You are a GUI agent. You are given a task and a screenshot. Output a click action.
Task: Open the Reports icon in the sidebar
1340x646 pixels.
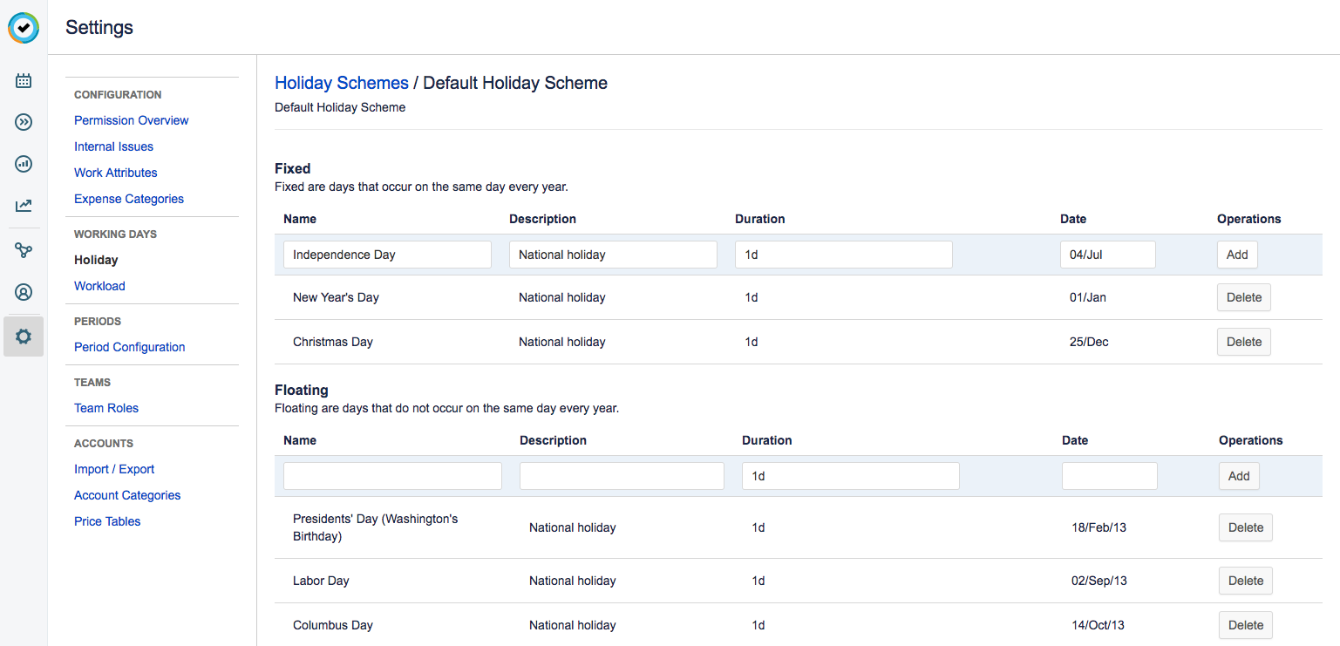24,164
